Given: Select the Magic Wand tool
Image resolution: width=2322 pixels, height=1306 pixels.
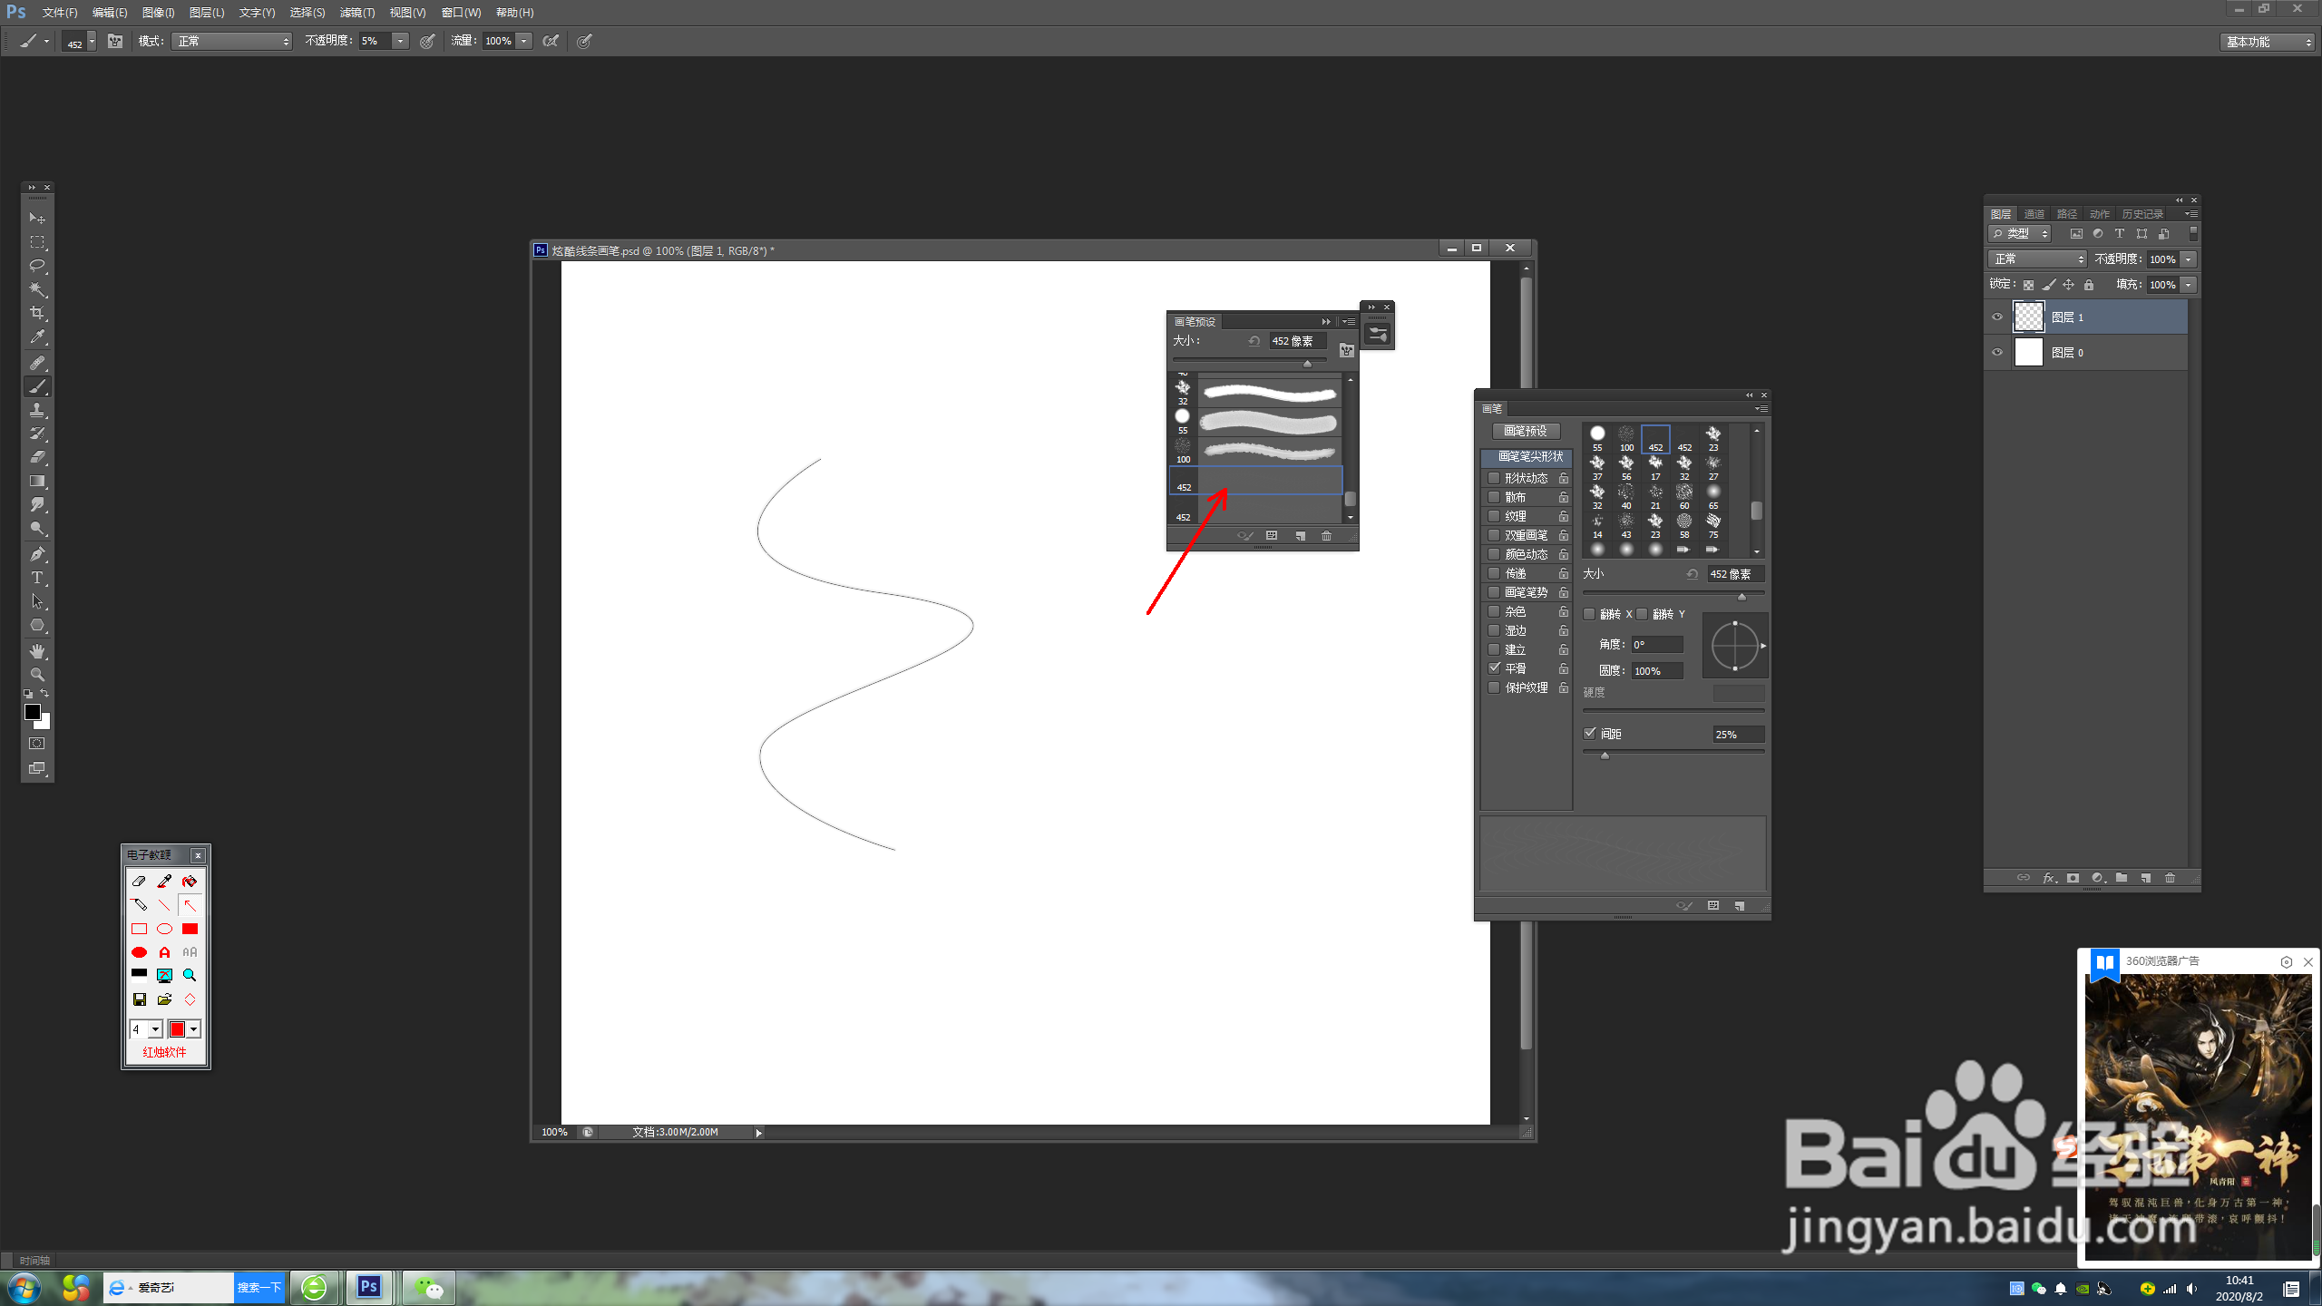Looking at the screenshot, I should [x=37, y=289].
